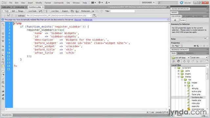This screenshot has width=210, height=118.
Task: Select 404.php in Local Files
Action: click(x=195, y=88)
